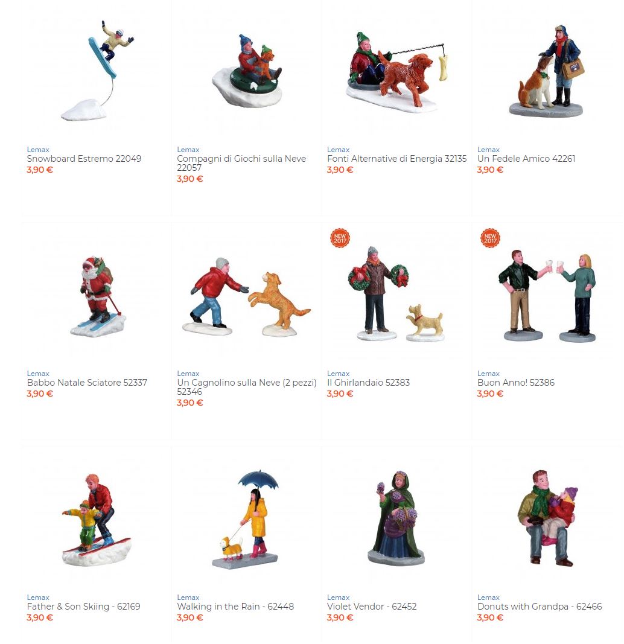The width and height of the screenshot is (624, 644).
Task: Click Walking in the Rain - 62448 link
Action: click(235, 606)
